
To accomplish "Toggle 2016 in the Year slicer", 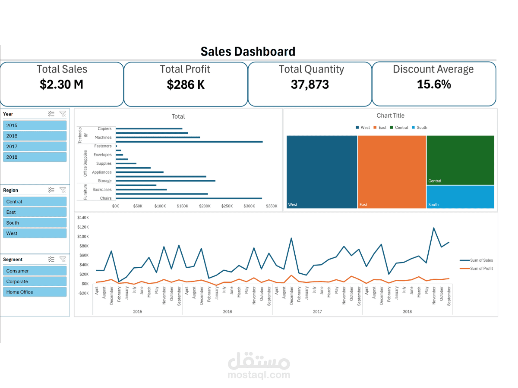I will point(35,135).
